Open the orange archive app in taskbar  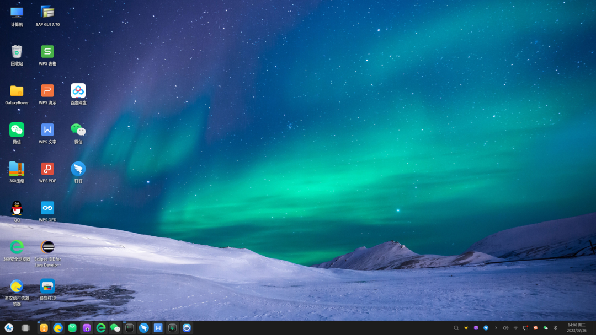(44, 328)
